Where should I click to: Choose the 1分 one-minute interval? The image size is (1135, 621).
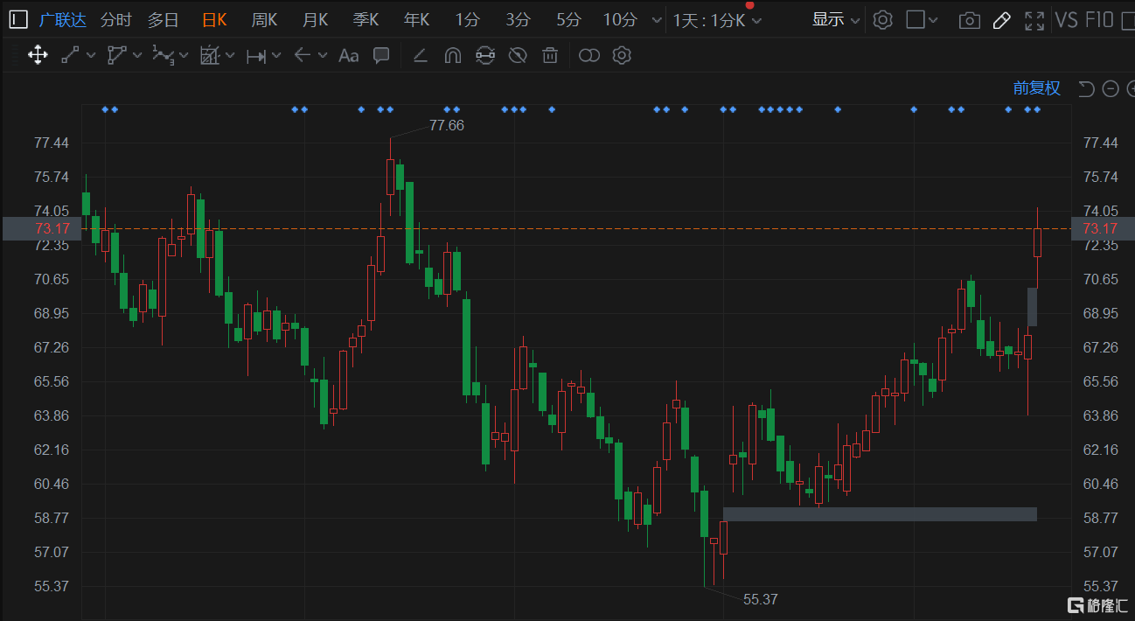tap(468, 19)
